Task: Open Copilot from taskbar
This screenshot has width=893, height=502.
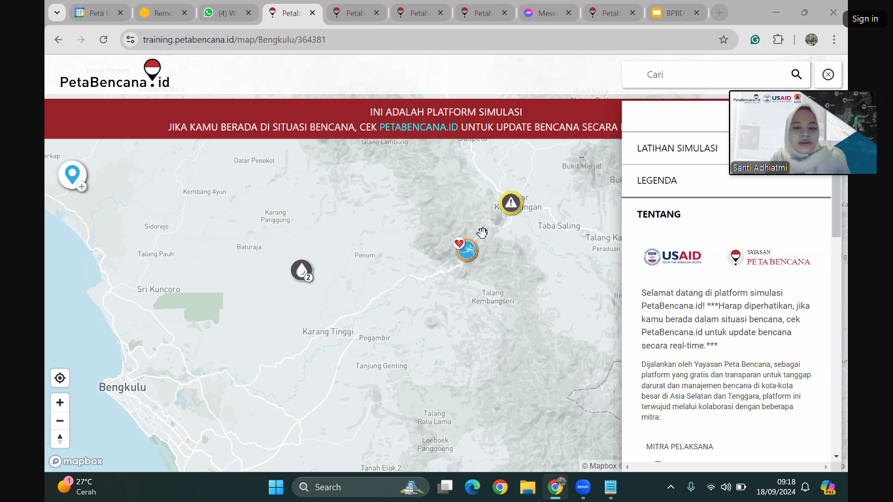Action: [828, 487]
